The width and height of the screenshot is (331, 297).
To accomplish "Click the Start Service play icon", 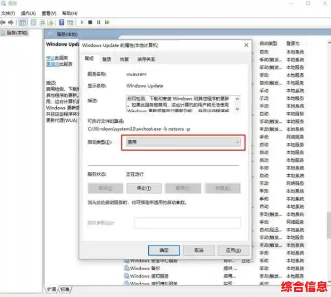I will tap(82, 22).
